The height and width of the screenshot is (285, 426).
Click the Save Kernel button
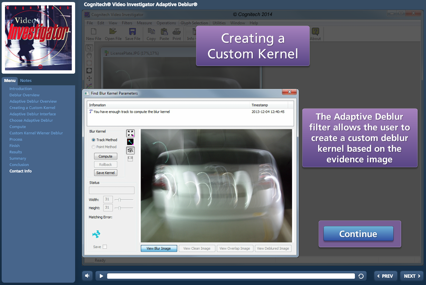[x=105, y=173]
